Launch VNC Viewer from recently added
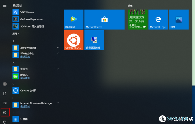The width and height of the screenshot is (195, 124). click(x=15, y=12)
